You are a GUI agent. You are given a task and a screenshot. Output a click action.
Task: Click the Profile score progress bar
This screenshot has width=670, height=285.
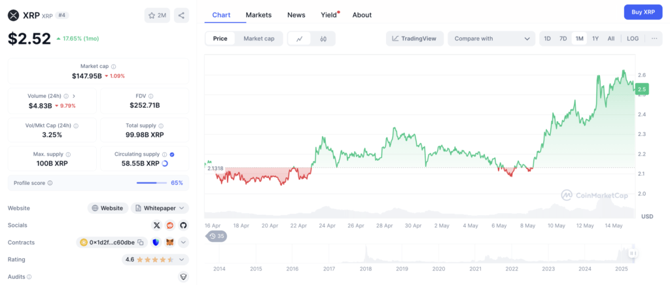click(152, 183)
